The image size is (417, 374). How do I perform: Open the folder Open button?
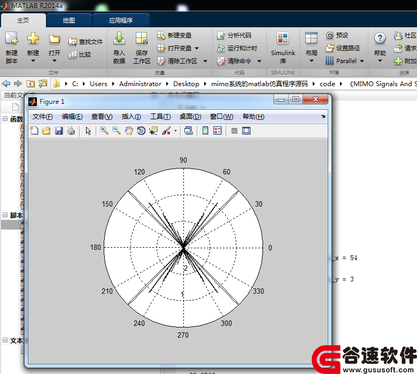click(x=54, y=48)
